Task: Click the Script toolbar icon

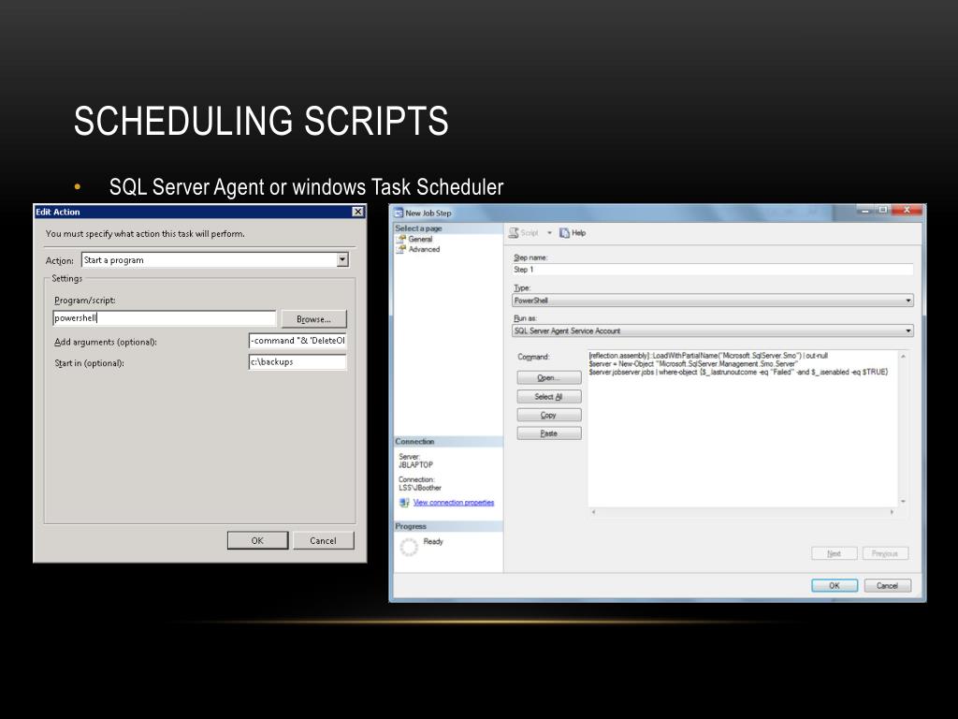Action: pyautogui.click(x=514, y=233)
